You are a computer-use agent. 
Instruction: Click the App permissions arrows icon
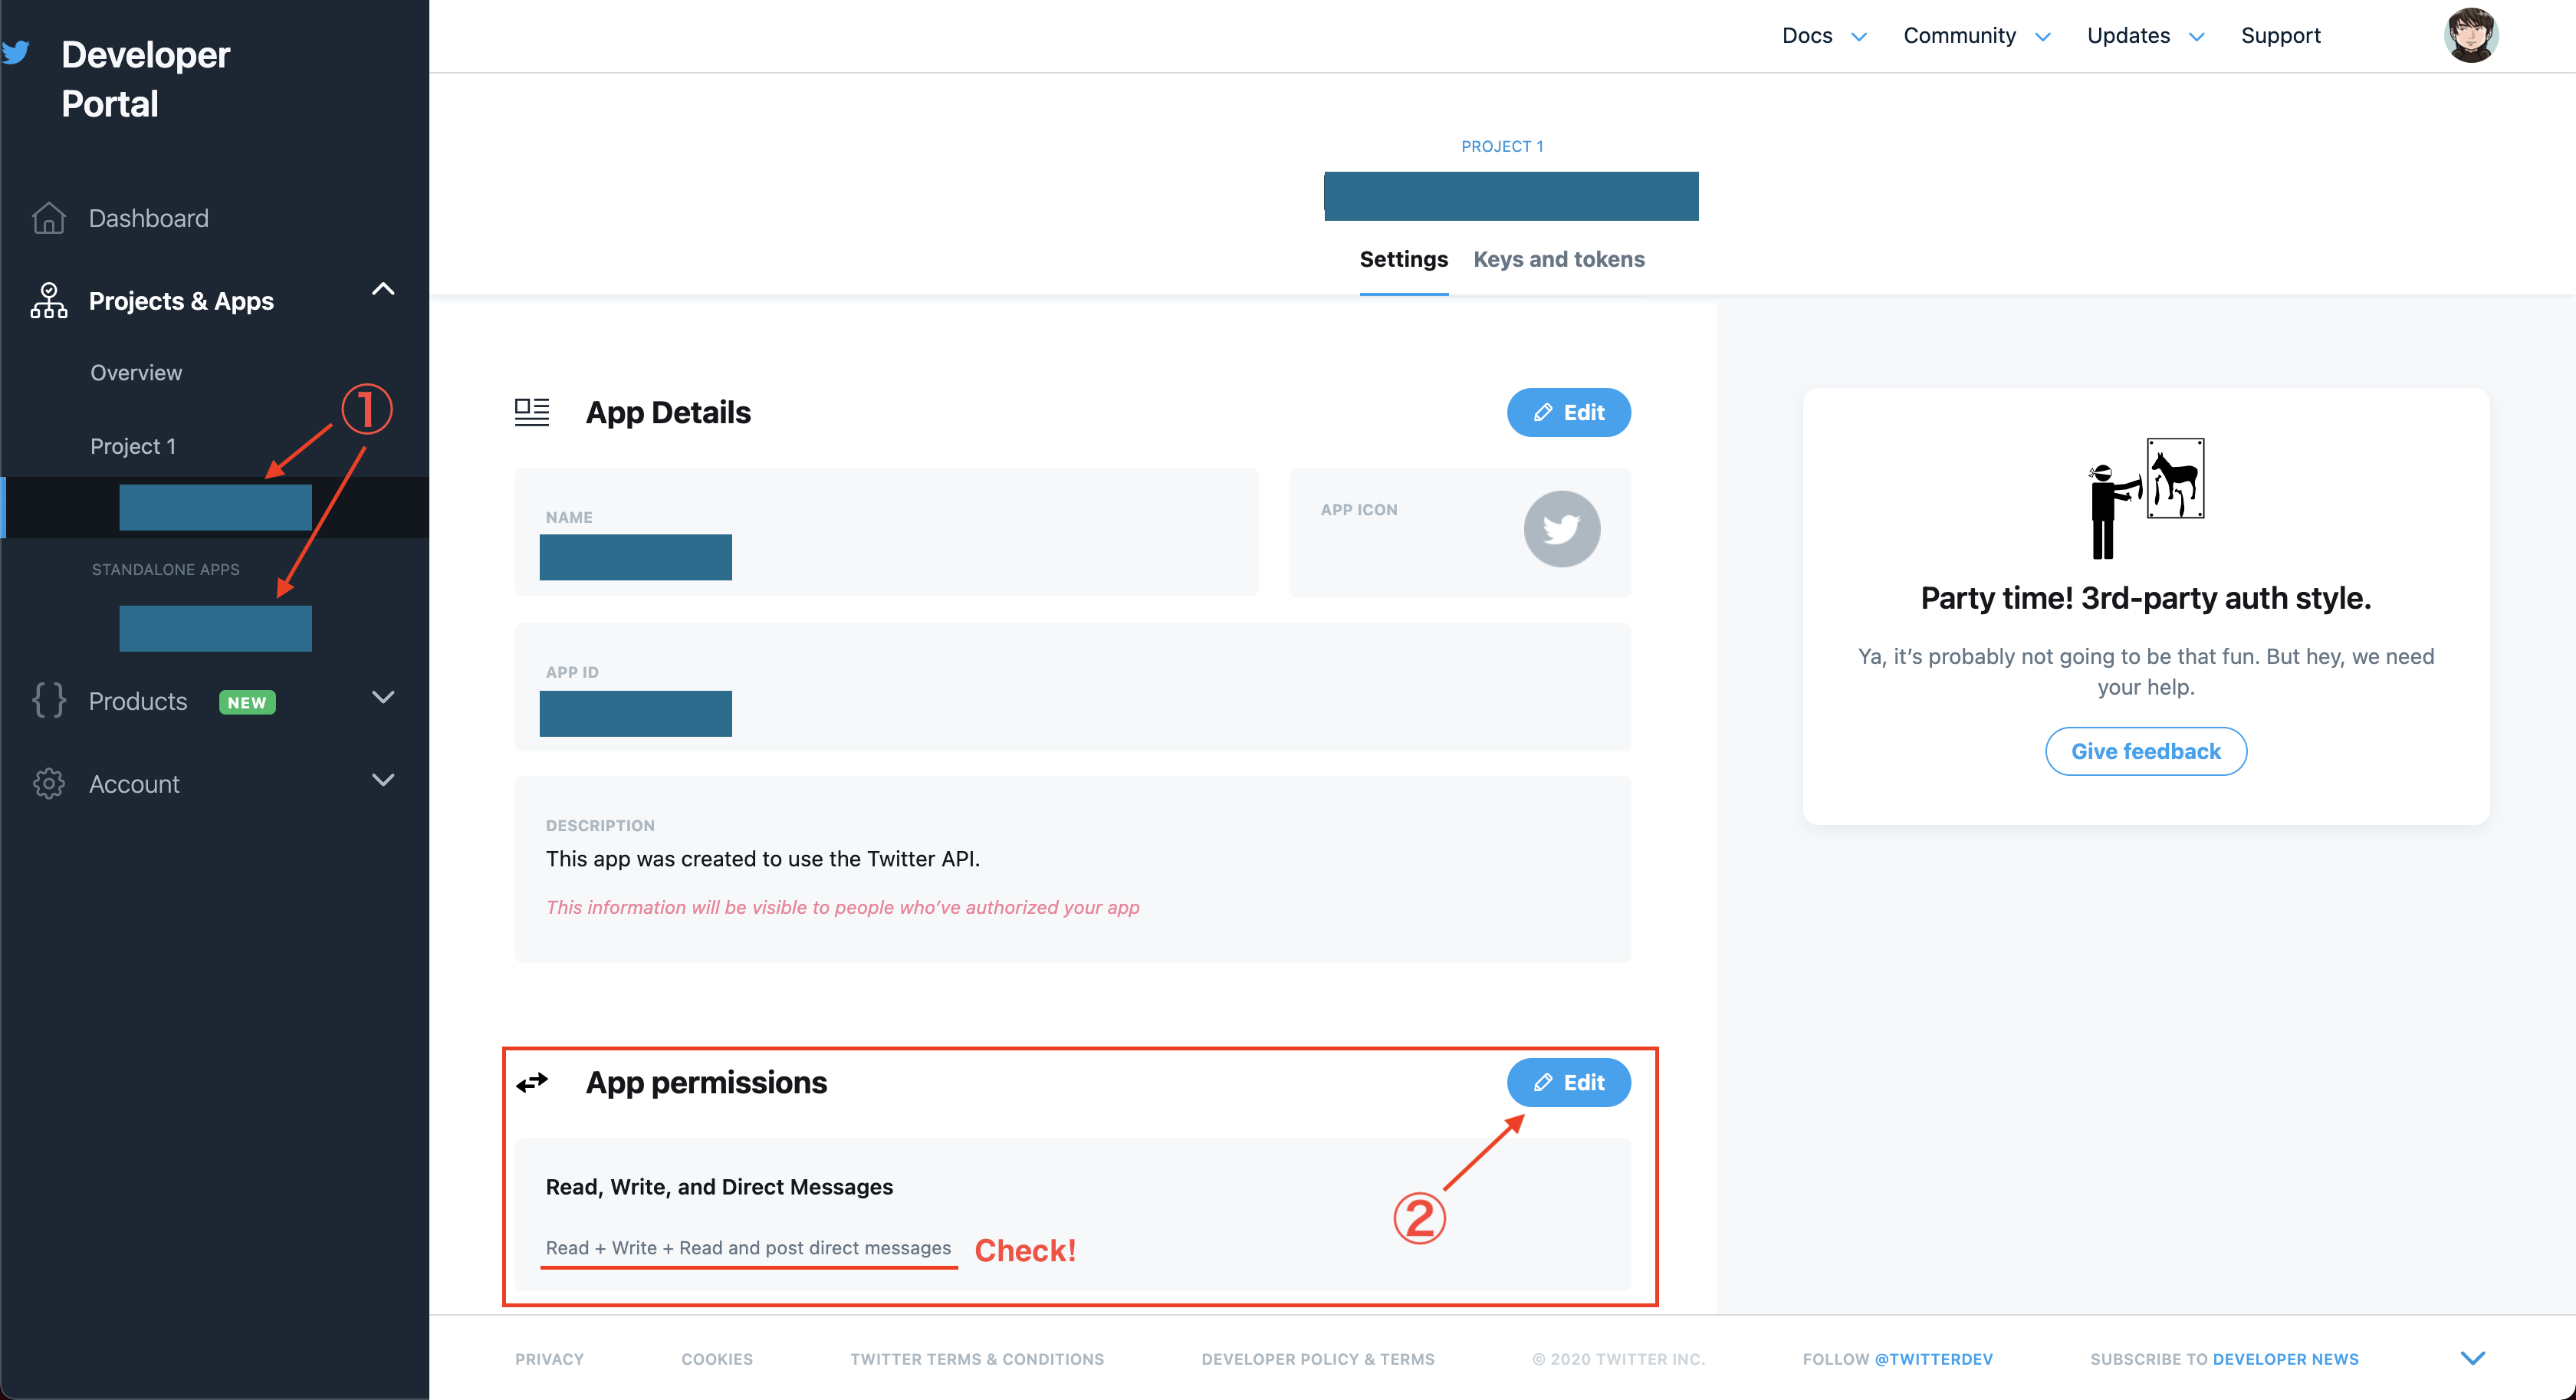[x=532, y=1082]
